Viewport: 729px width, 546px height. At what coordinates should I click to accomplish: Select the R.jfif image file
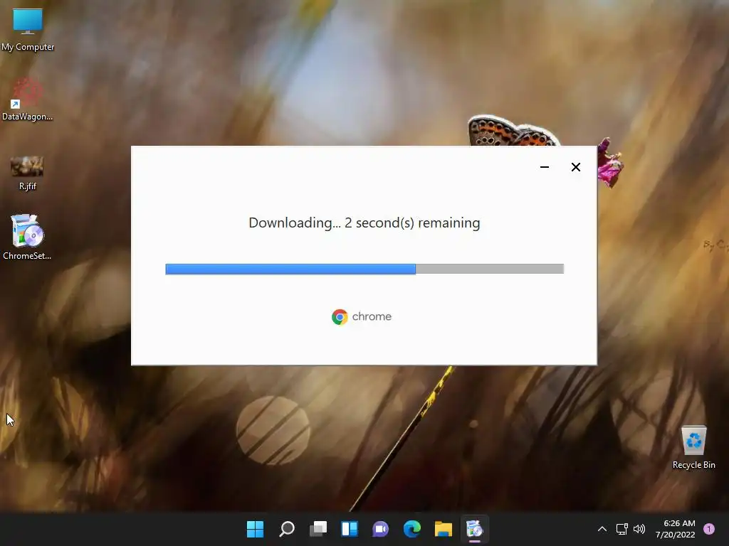(28, 173)
